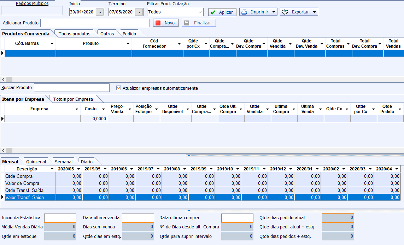Expand the Filtrar Prod. Cotação dropdown

[x=200, y=12]
